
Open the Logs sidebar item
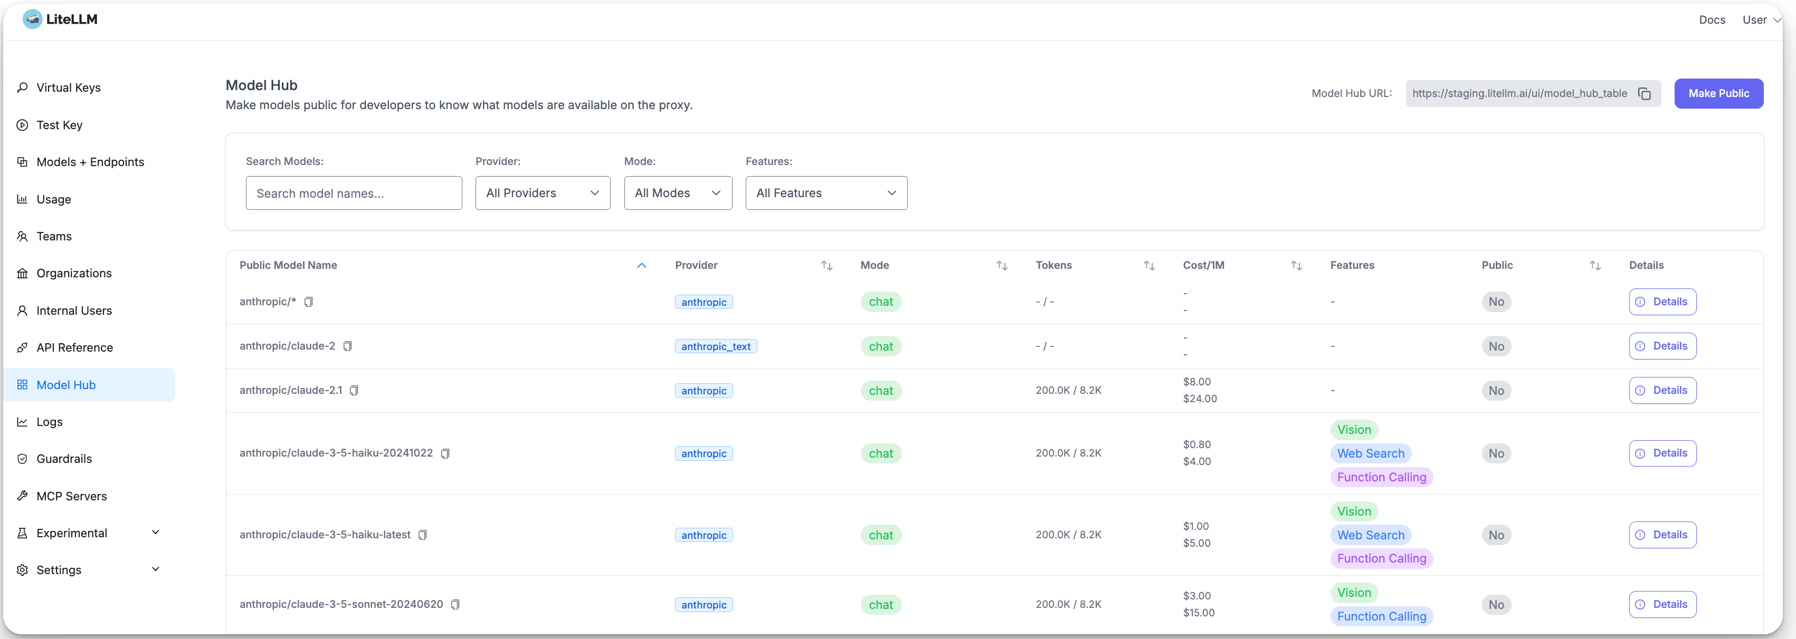pos(49,422)
